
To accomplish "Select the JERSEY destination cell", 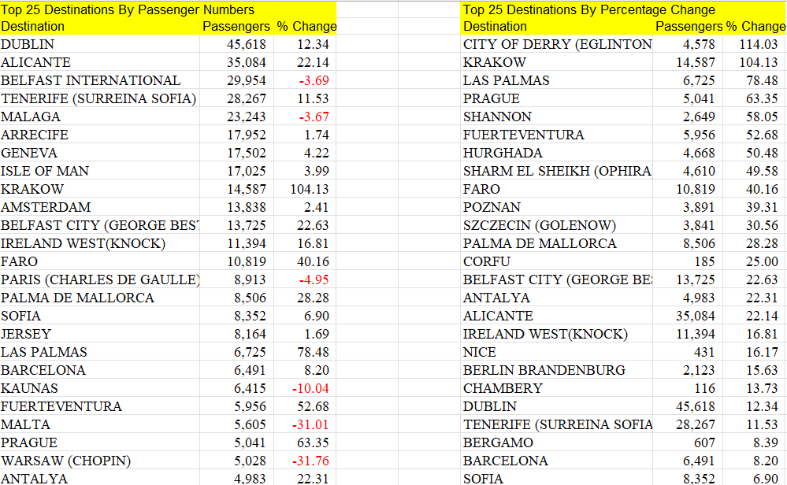I will coord(26,334).
